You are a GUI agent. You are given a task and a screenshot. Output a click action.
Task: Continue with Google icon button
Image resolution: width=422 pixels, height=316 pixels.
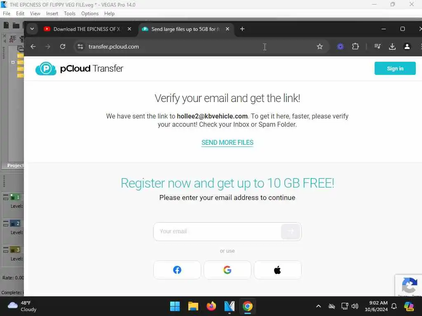[227, 270]
